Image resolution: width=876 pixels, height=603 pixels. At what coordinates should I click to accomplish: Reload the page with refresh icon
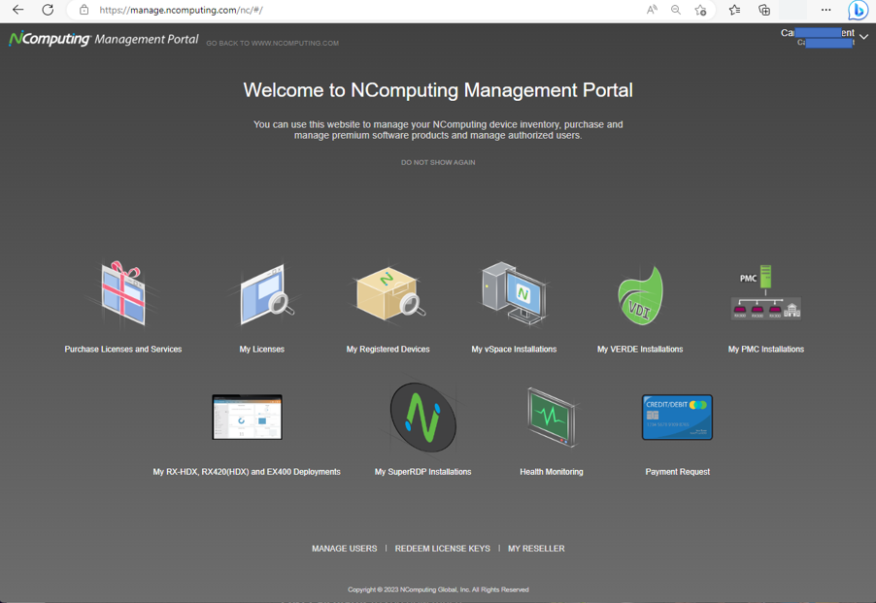[48, 10]
